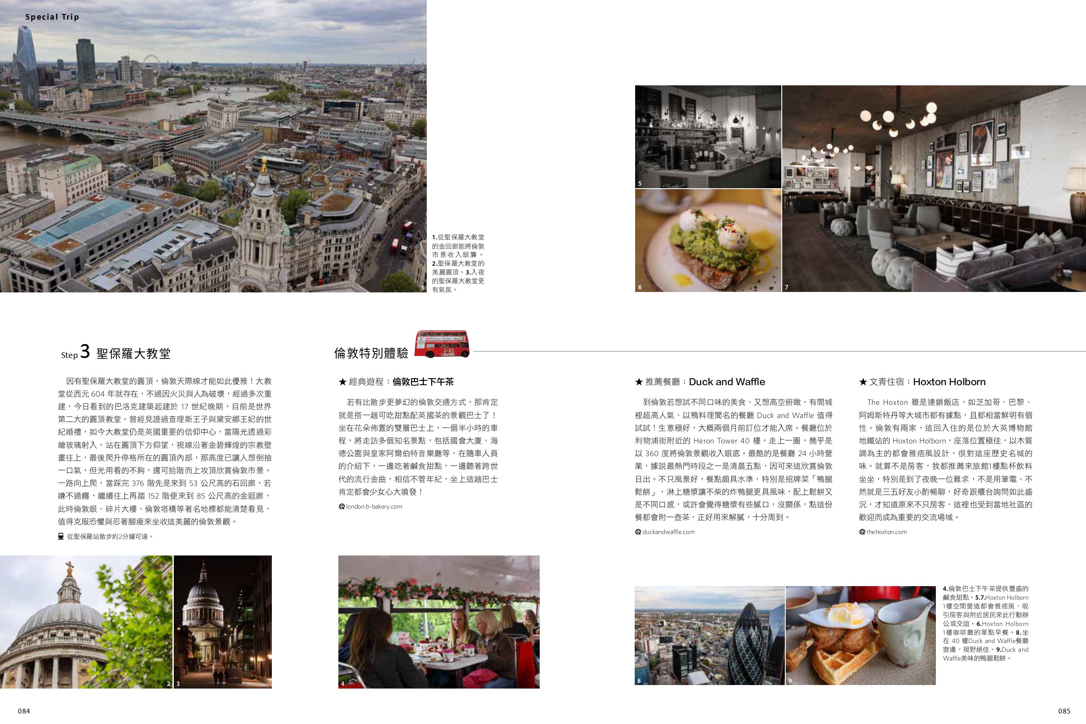The image size is (1086, 724).
Task: Select the Hoxton Holborn lounge interior photo
Action: coord(934,188)
